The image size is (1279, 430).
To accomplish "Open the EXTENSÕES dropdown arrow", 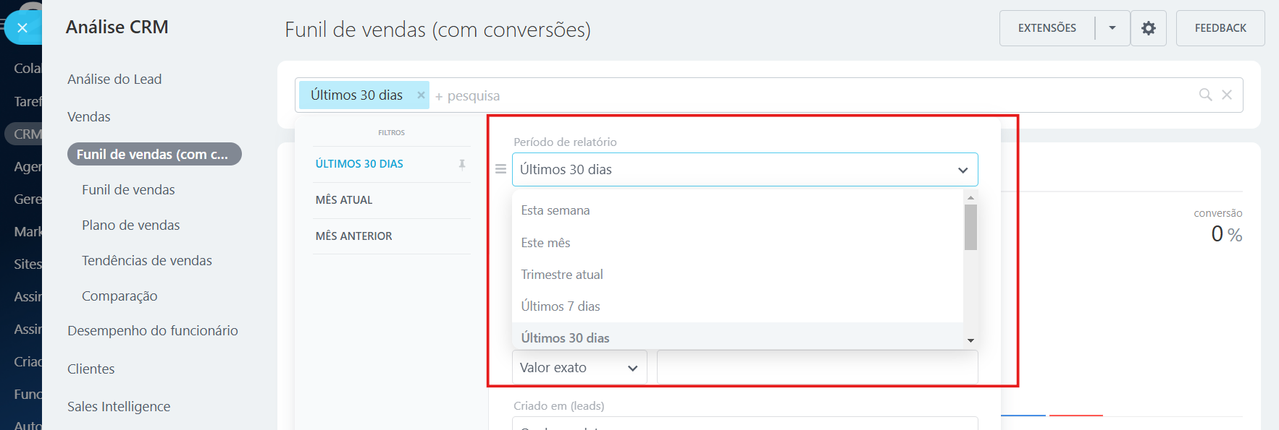I will click(1112, 28).
